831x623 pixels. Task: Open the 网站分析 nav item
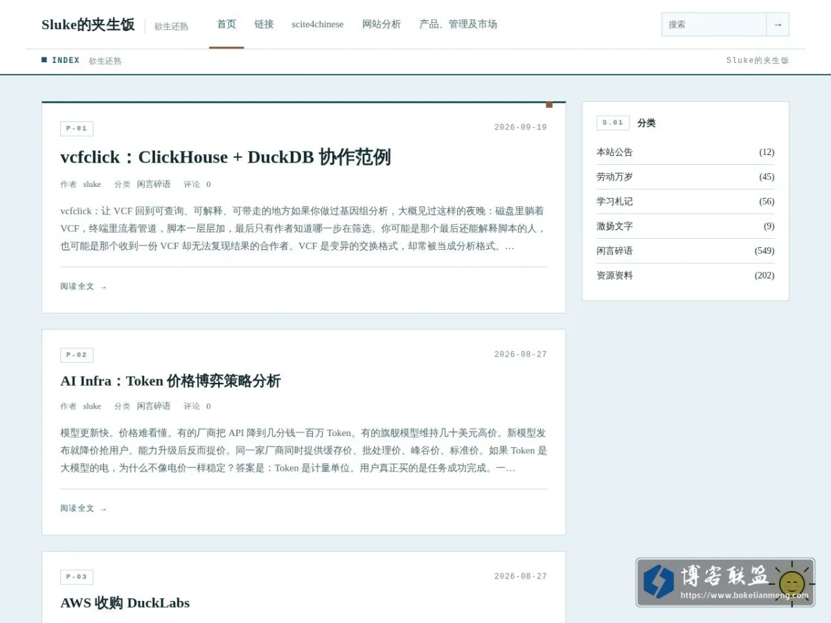(382, 24)
